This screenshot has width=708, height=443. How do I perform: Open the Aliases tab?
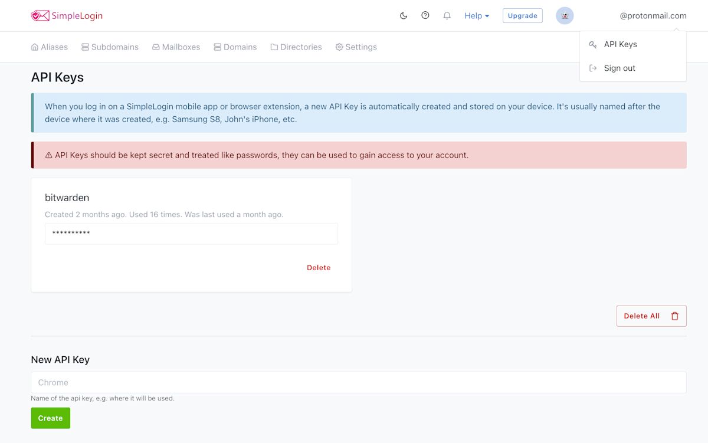pos(50,47)
